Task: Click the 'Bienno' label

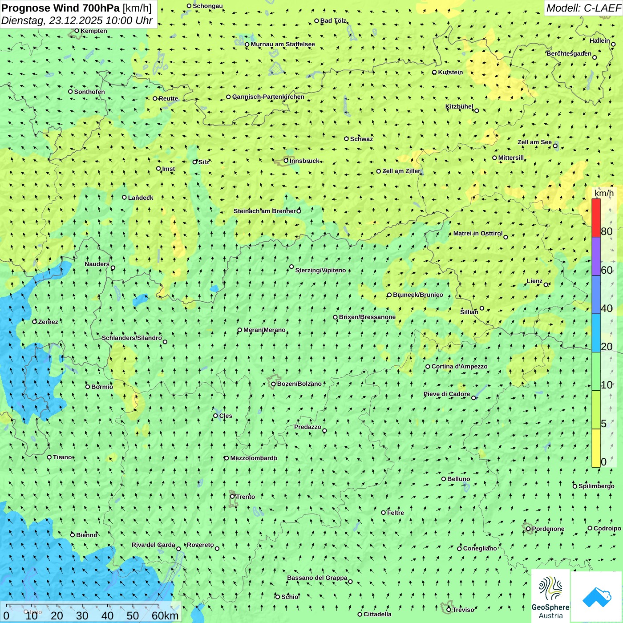Action: coord(86,535)
